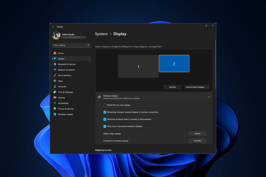Select display 1 thumbnail
The height and width of the screenshot is (177, 266).
coord(138,67)
